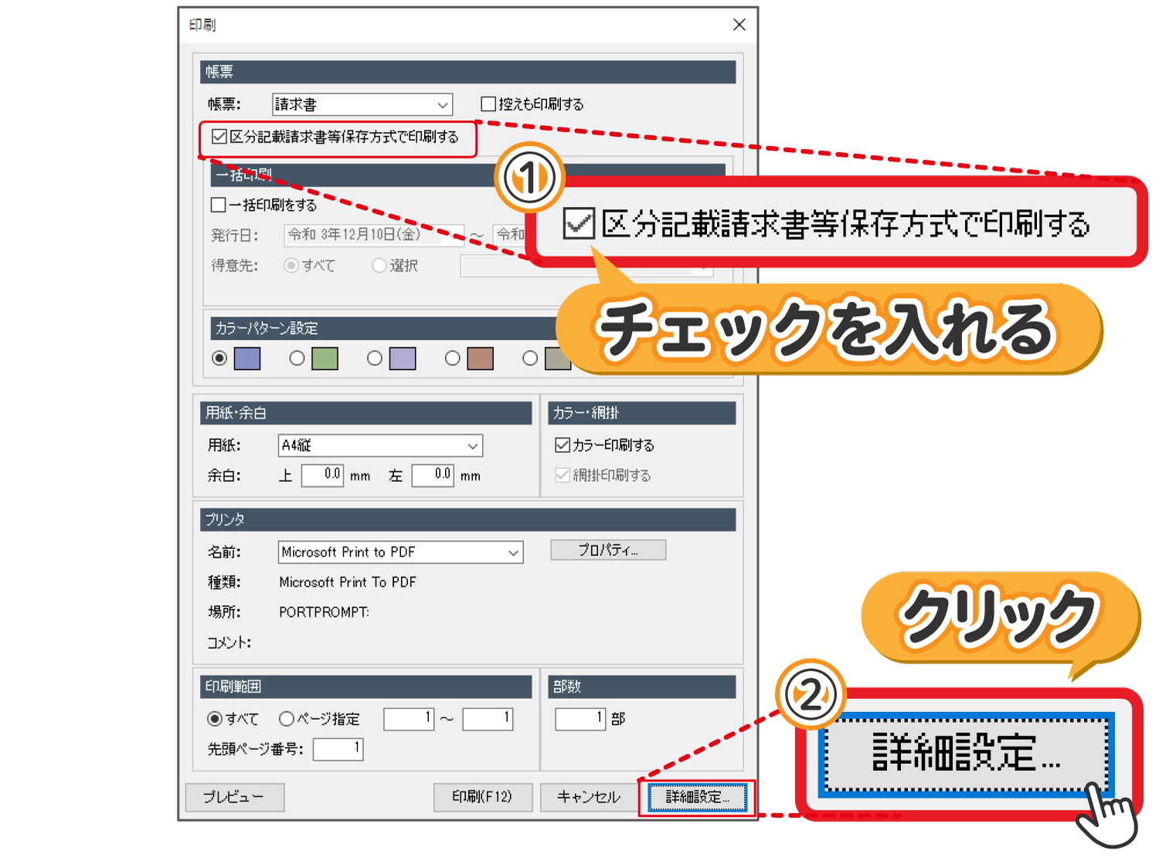Select 得意先 選択 radio button
1159x861 pixels.
click(x=379, y=265)
